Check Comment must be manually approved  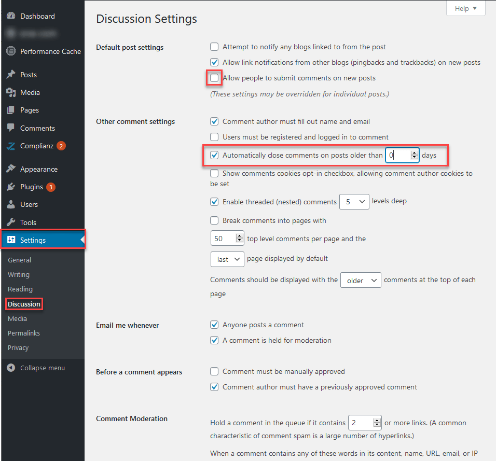tap(214, 371)
